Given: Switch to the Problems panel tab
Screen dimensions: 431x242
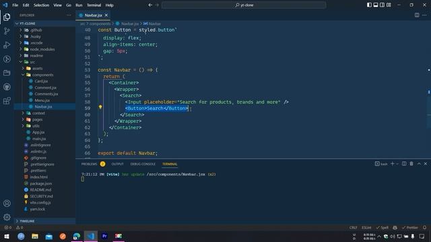Looking at the screenshot, I should pos(89,164).
